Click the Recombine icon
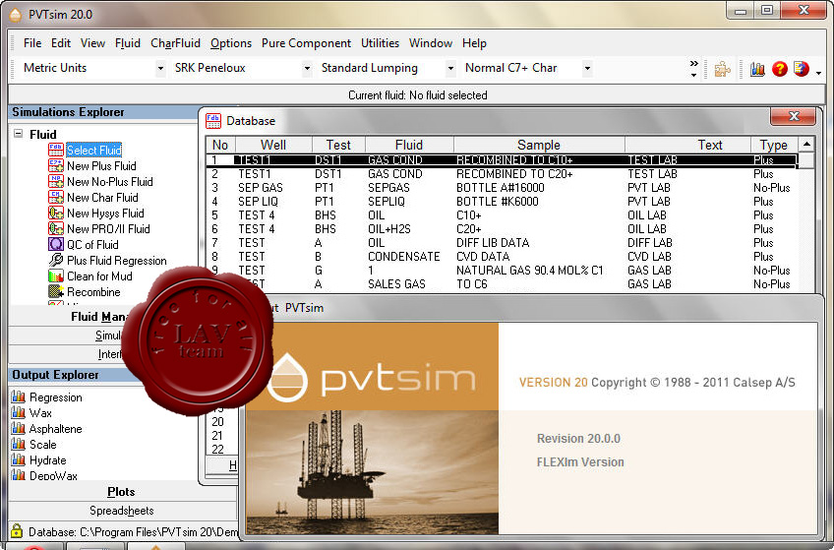This screenshot has height=550, width=834. (56, 292)
